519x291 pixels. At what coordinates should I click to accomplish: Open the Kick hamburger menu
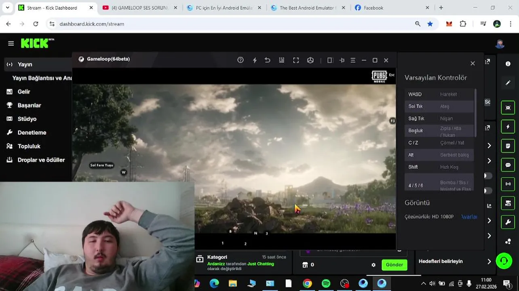[x=11, y=43]
